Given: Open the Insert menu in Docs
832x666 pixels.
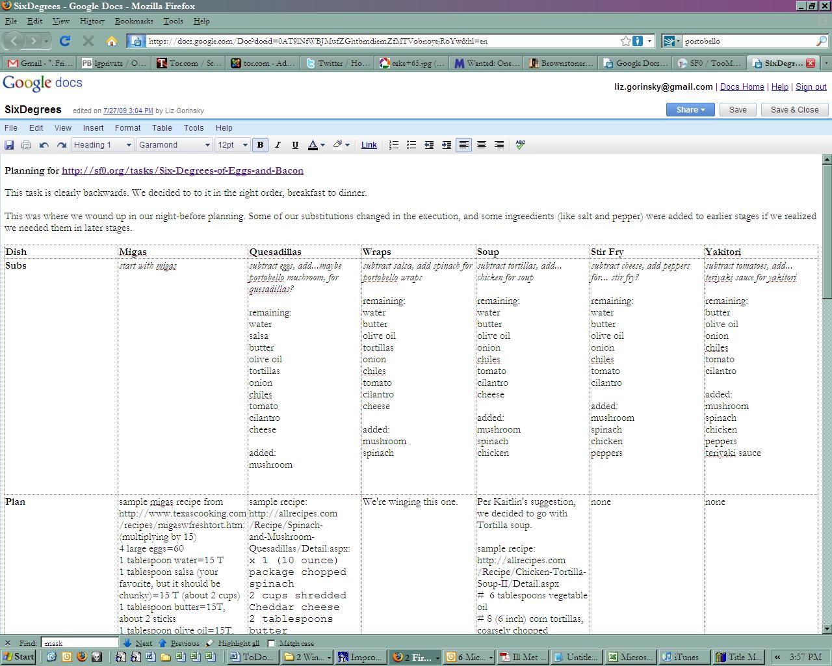Looking at the screenshot, I should point(93,128).
